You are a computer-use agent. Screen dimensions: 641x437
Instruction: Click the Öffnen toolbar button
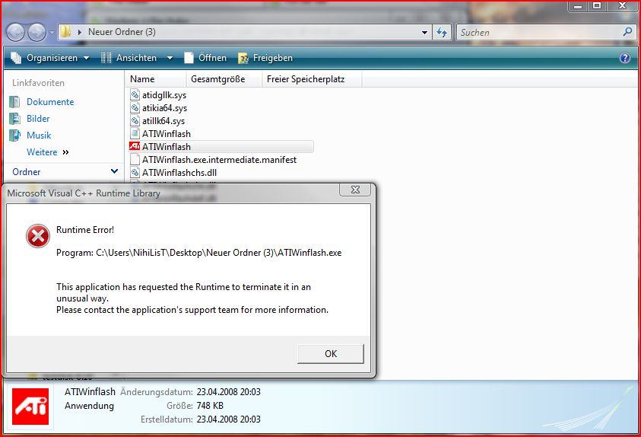pyautogui.click(x=205, y=58)
